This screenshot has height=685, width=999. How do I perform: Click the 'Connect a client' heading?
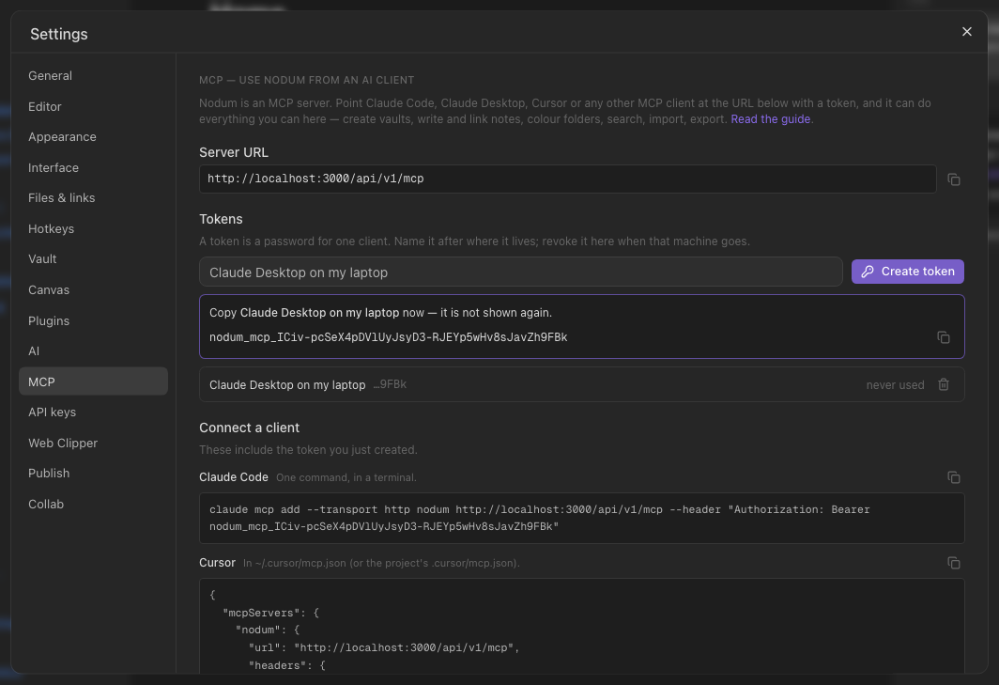click(249, 428)
